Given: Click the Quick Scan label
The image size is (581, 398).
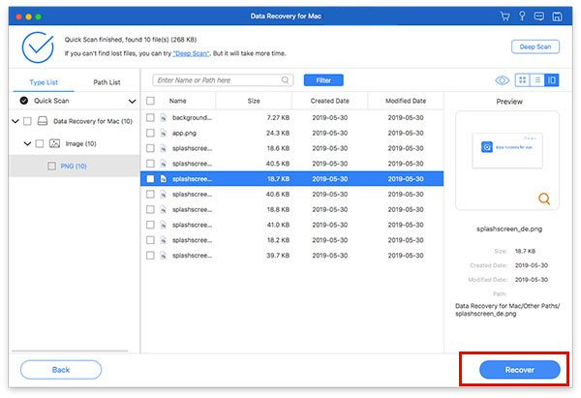Looking at the screenshot, I should pos(51,101).
